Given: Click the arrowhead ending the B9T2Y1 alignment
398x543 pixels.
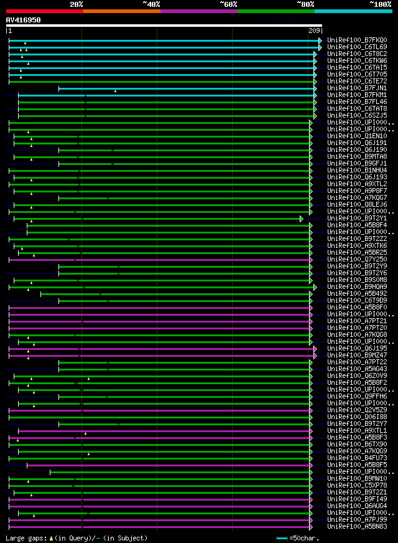Looking at the screenshot, I should (302, 219).
